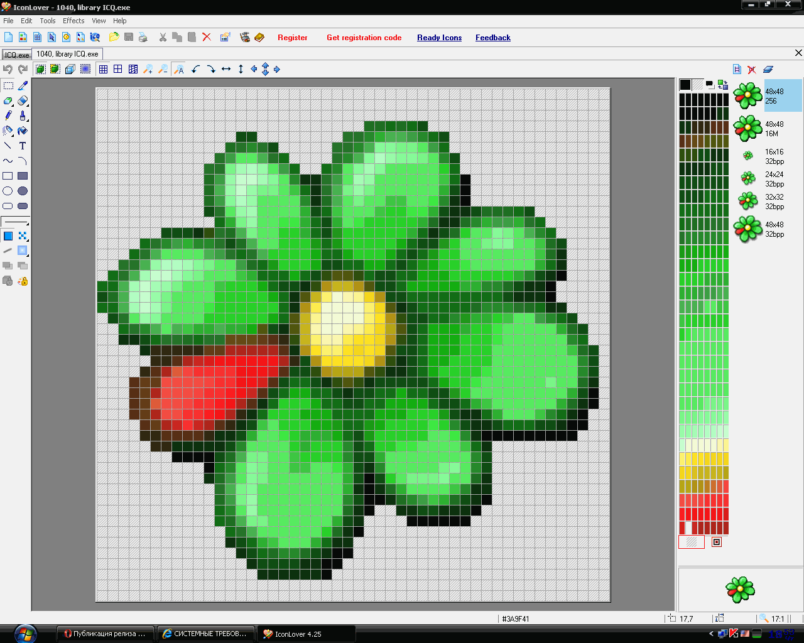The height and width of the screenshot is (643, 804).
Task: Select the flood fill bucket tool
Action: [23, 131]
